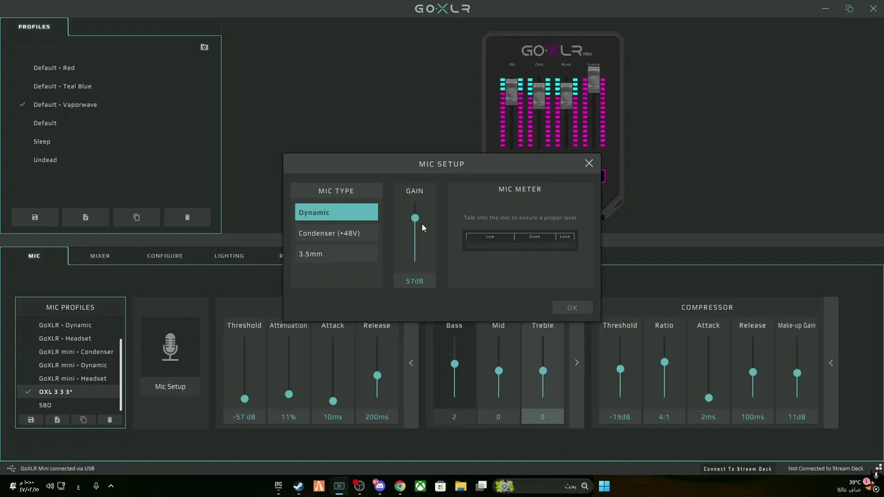The height and width of the screenshot is (497, 884).
Task: Select Default - Teal Blue profile
Action: click(x=62, y=86)
